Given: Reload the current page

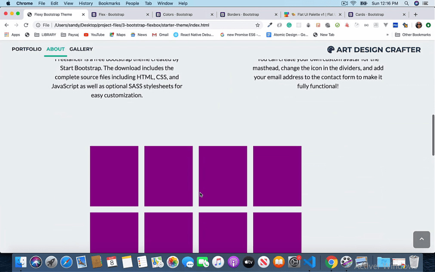Looking at the screenshot, I should 26,25.
